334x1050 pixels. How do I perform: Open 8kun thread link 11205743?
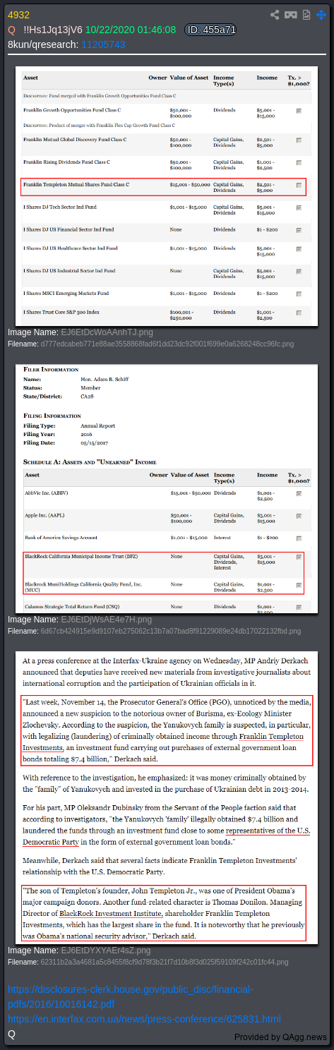coord(104,44)
